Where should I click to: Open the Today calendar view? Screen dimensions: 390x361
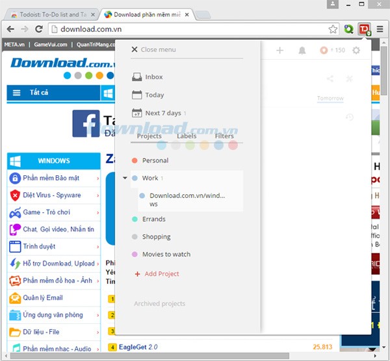point(154,95)
